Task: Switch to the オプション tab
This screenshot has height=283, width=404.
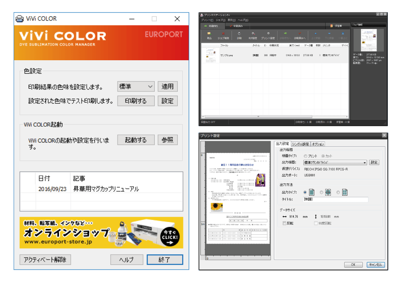Action: (x=318, y=144)
